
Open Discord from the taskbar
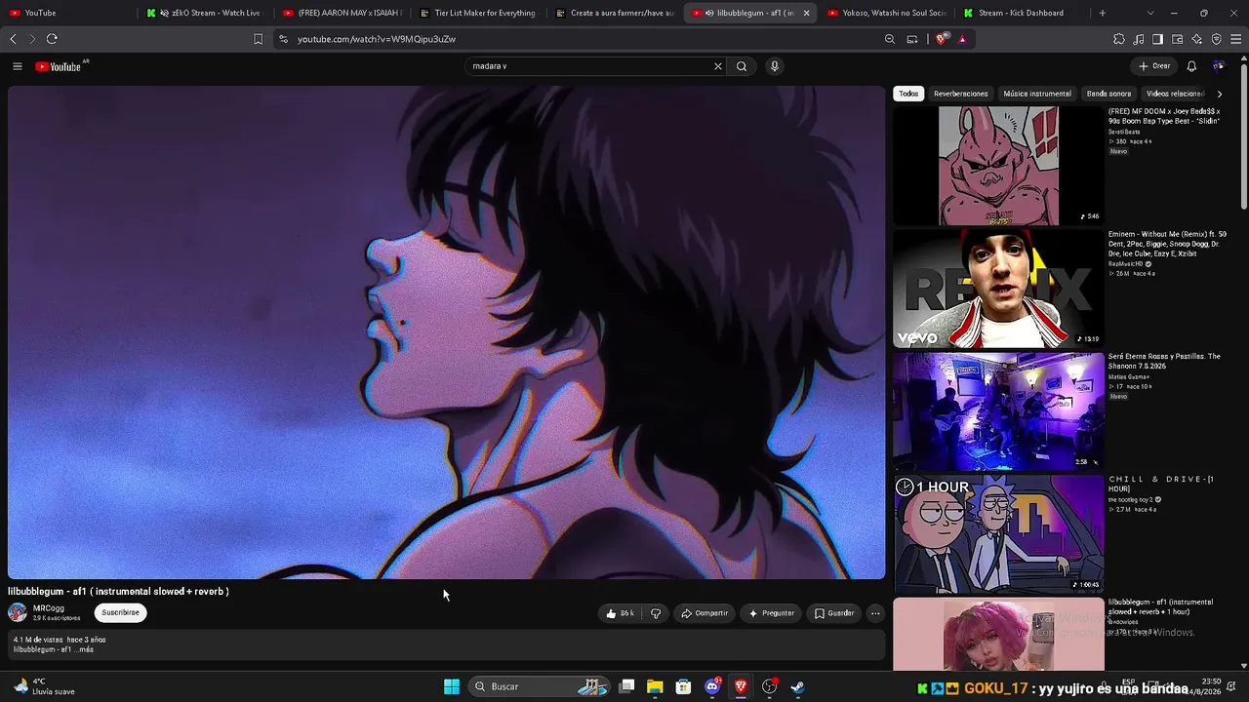pyautogui.click(x=713, y=686)
